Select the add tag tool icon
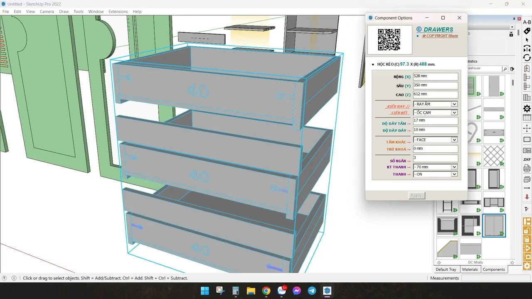This screenshot has height=299, width=532. [x=527, y=31]
